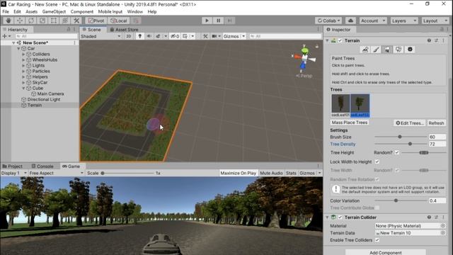453x255 pixels.
Task: Open Shaded draw mode dropdown
Action: pos(101,36)
